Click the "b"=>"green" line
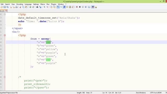The image size is (167, 94). click(46, 46)
